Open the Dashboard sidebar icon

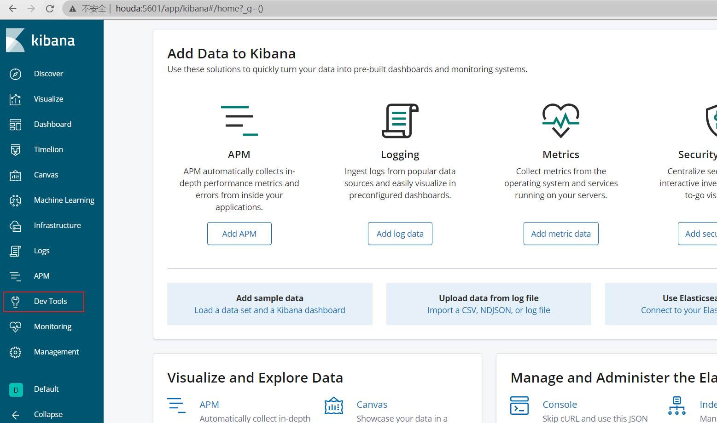coord(15,125)
